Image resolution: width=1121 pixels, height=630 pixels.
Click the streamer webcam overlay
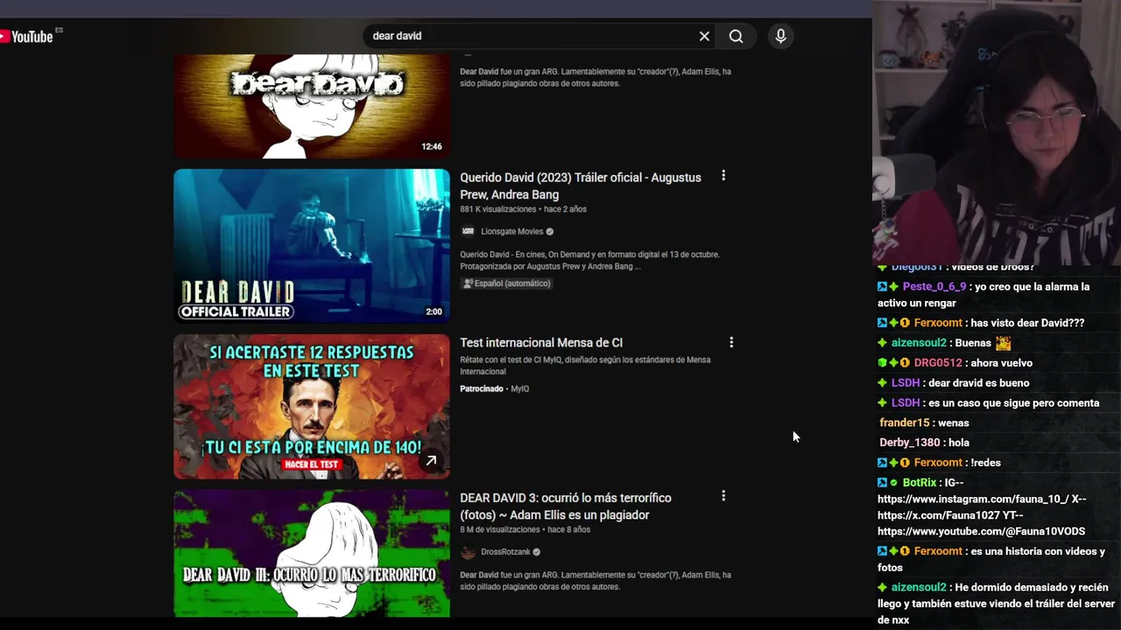(997, 132)
